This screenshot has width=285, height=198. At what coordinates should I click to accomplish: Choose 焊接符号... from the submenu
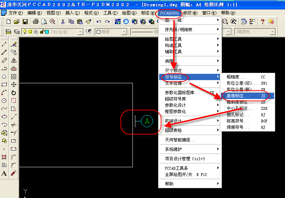tap(247, 127)
